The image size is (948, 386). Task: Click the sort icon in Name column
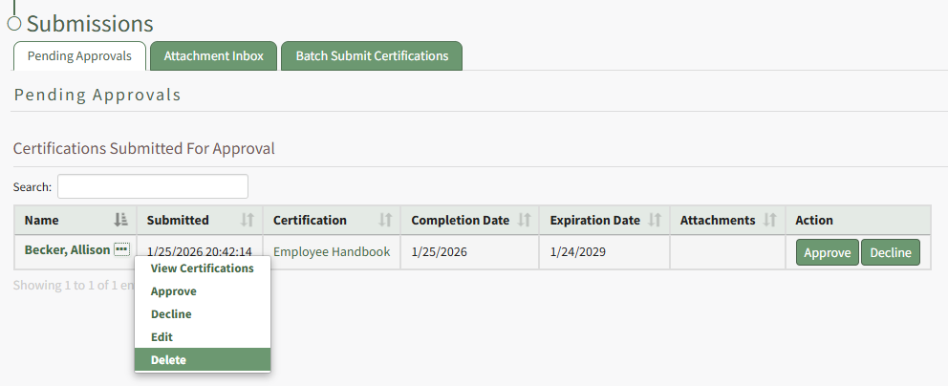(120, 220)
